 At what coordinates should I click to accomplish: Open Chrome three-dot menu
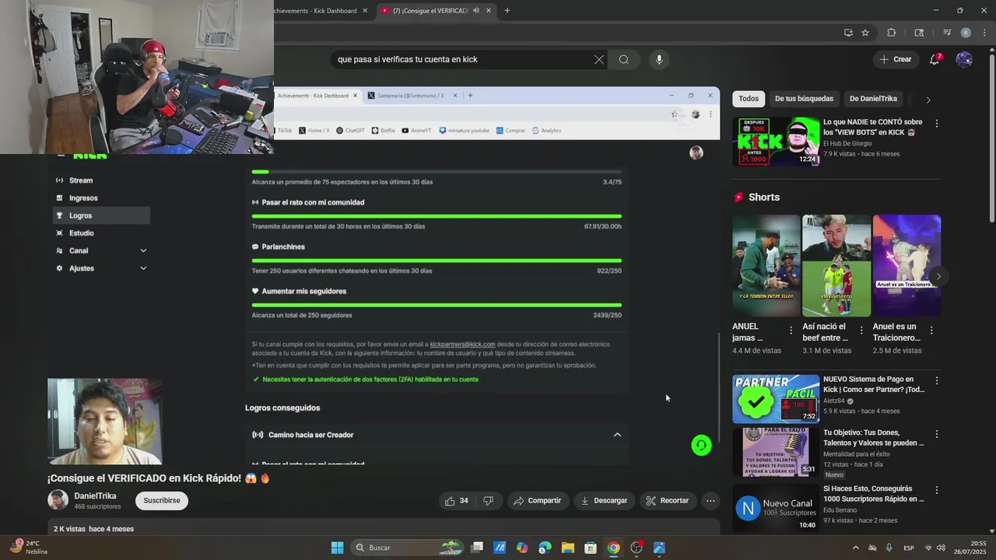tap(985, 33)
